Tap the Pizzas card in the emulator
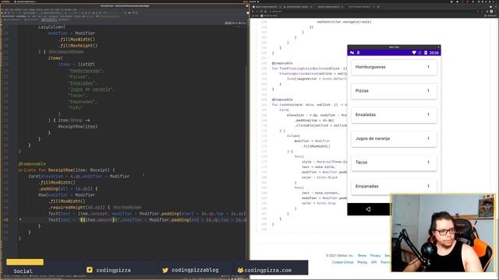 click(394, 91)
